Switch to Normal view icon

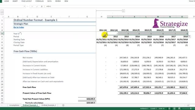[169, 108]
